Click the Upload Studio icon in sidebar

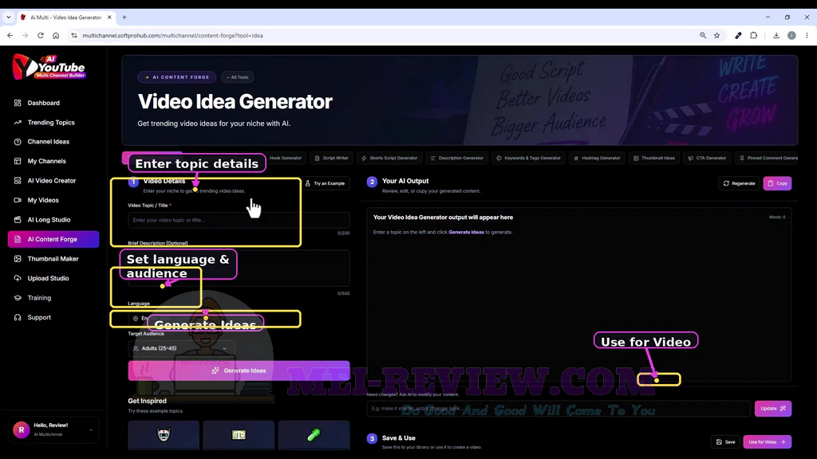point(18,278)
